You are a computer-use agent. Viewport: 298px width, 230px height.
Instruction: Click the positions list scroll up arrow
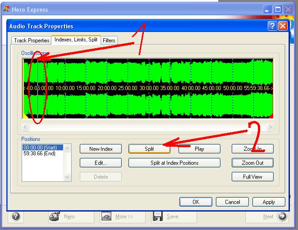67,148
